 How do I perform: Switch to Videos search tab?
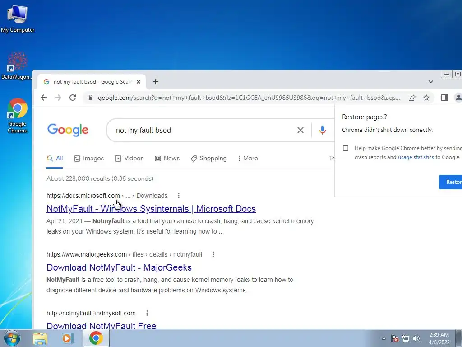pos(129,159)
